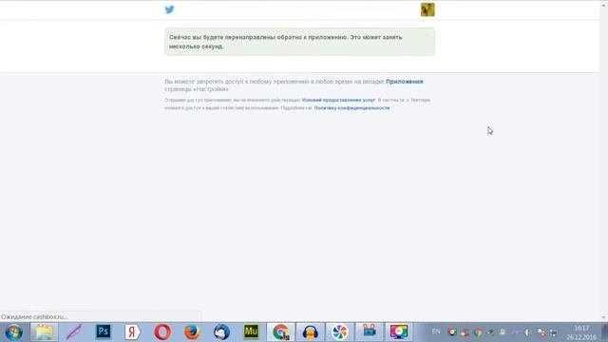Click the status text Ожидание cashbox.ru
This screenshot has width=608, height=342.
coord(34,316)
